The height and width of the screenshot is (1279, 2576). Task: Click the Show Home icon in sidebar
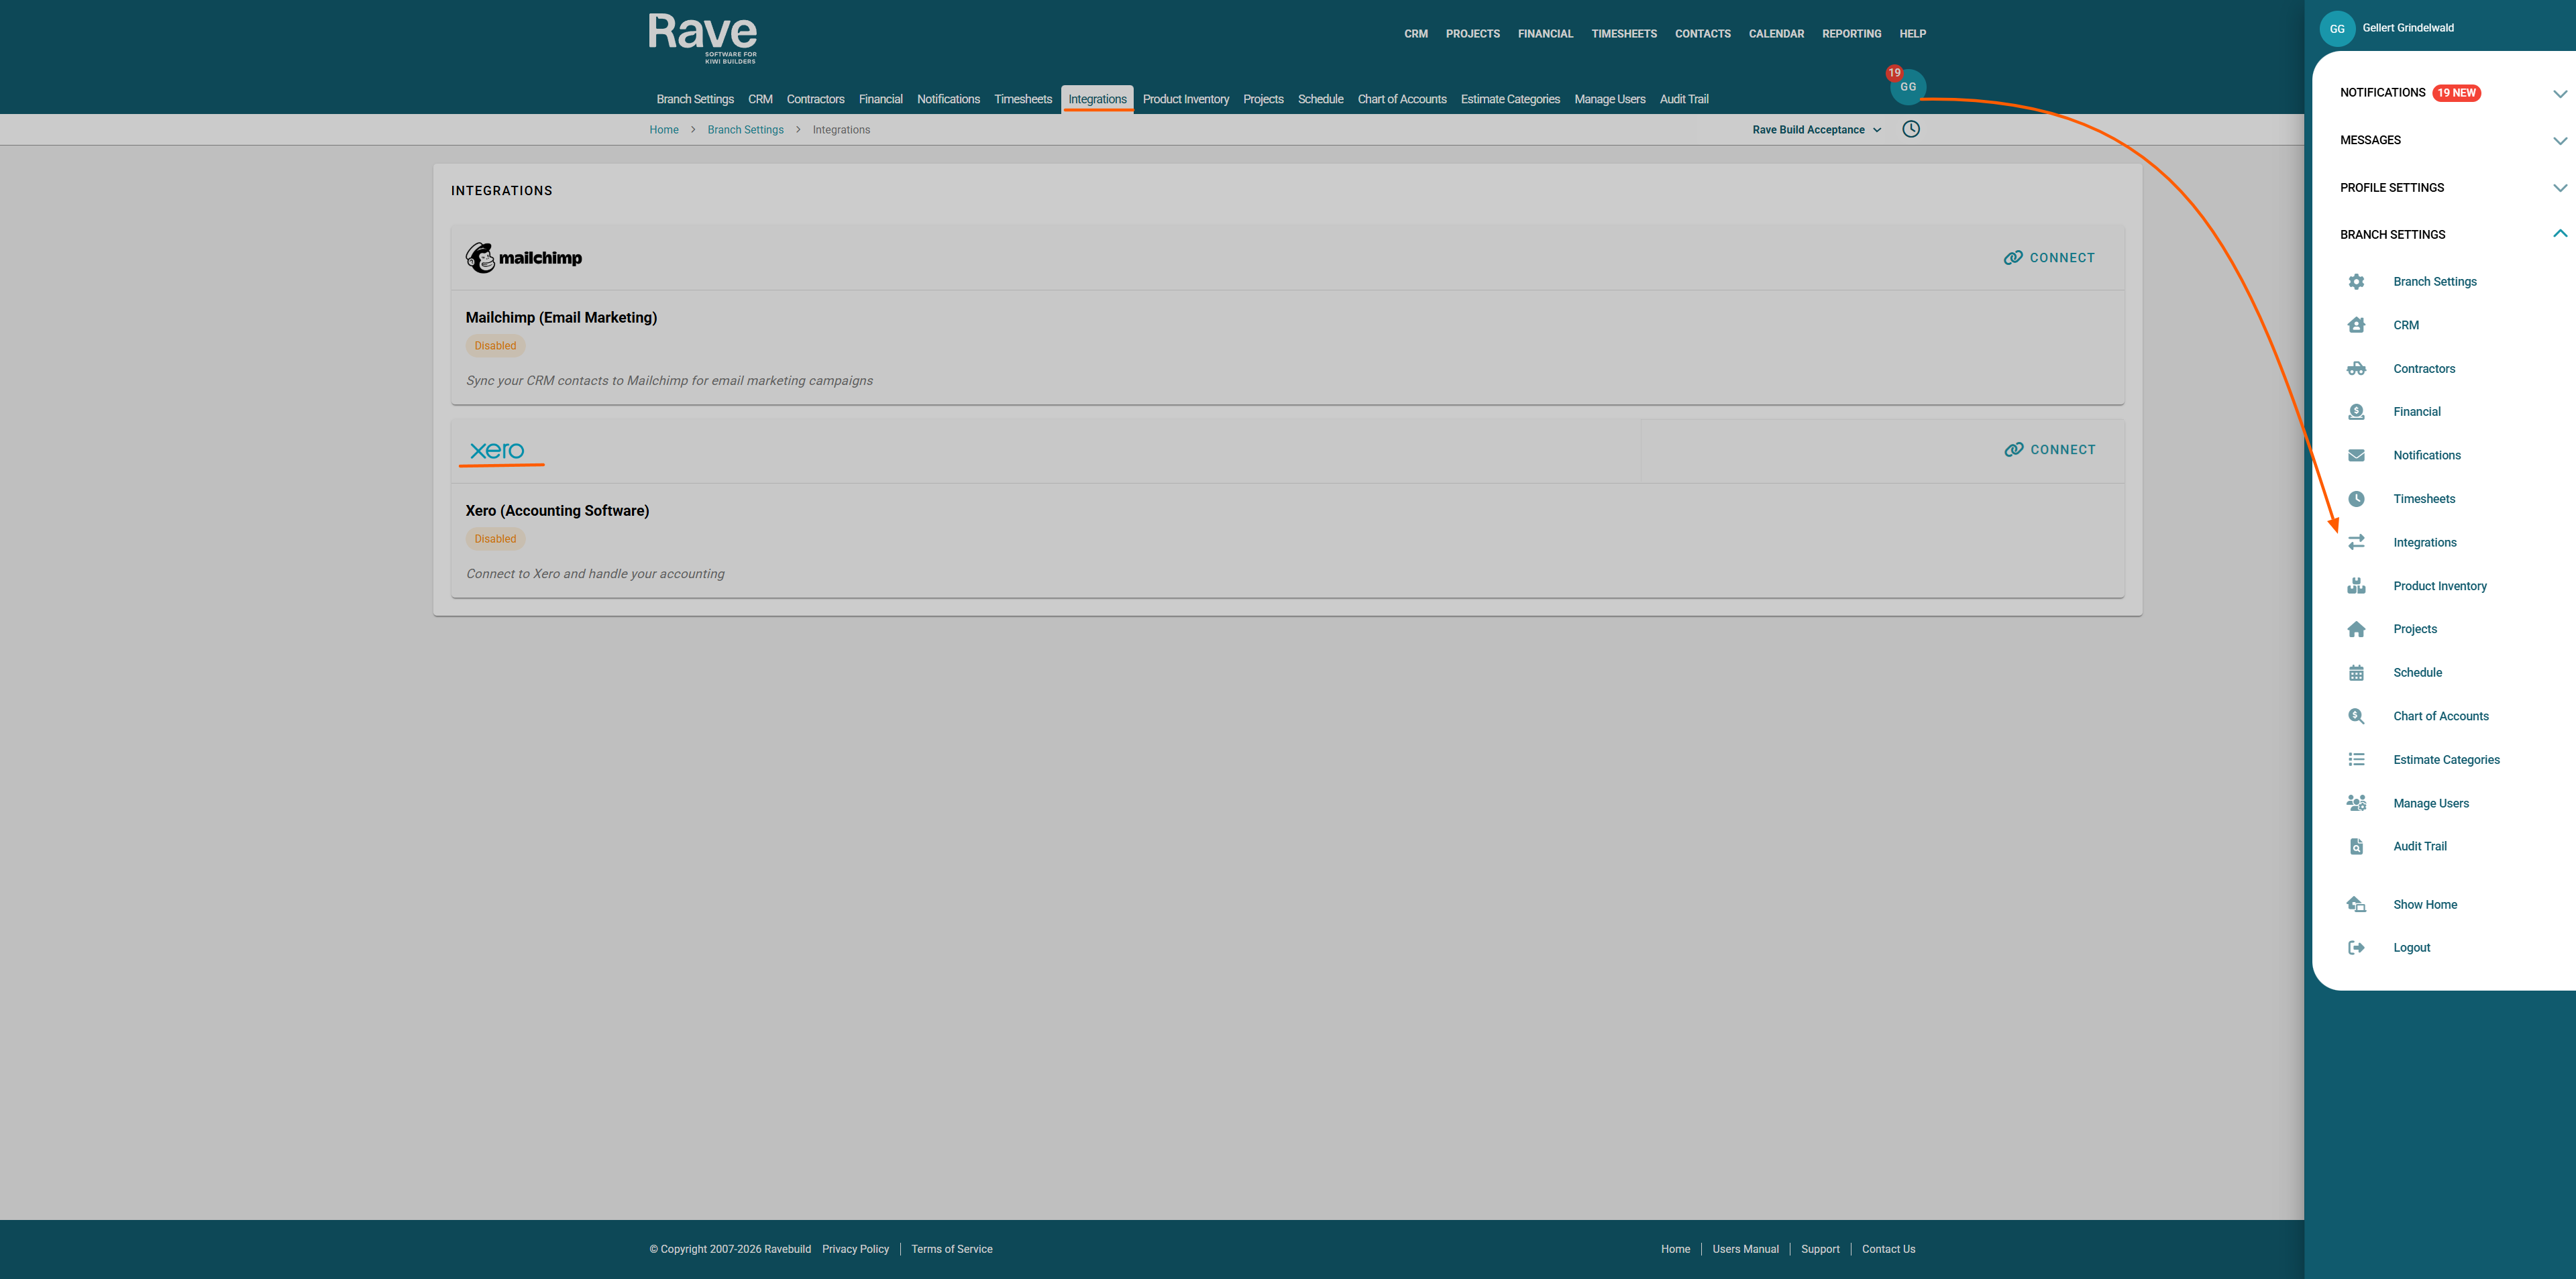pyautogui.click(x=2356, y=905)
